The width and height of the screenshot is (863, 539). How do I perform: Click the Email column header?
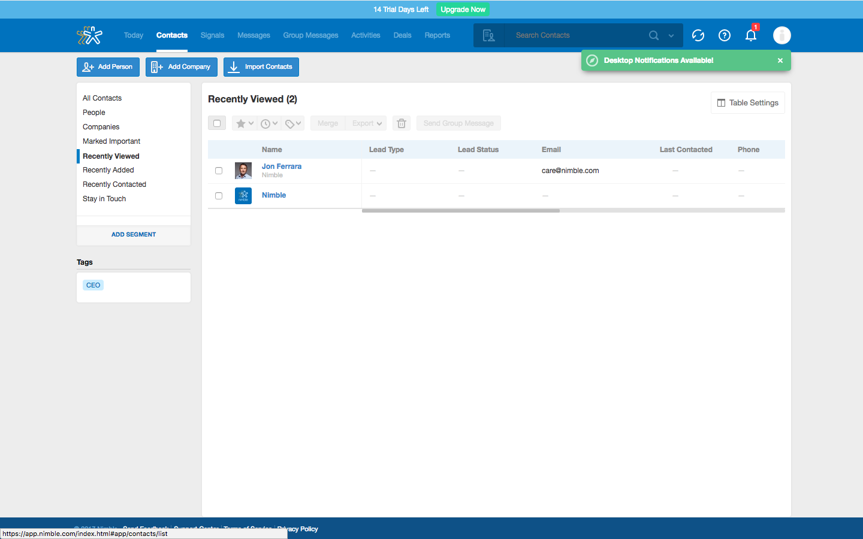tap(551, 150)
